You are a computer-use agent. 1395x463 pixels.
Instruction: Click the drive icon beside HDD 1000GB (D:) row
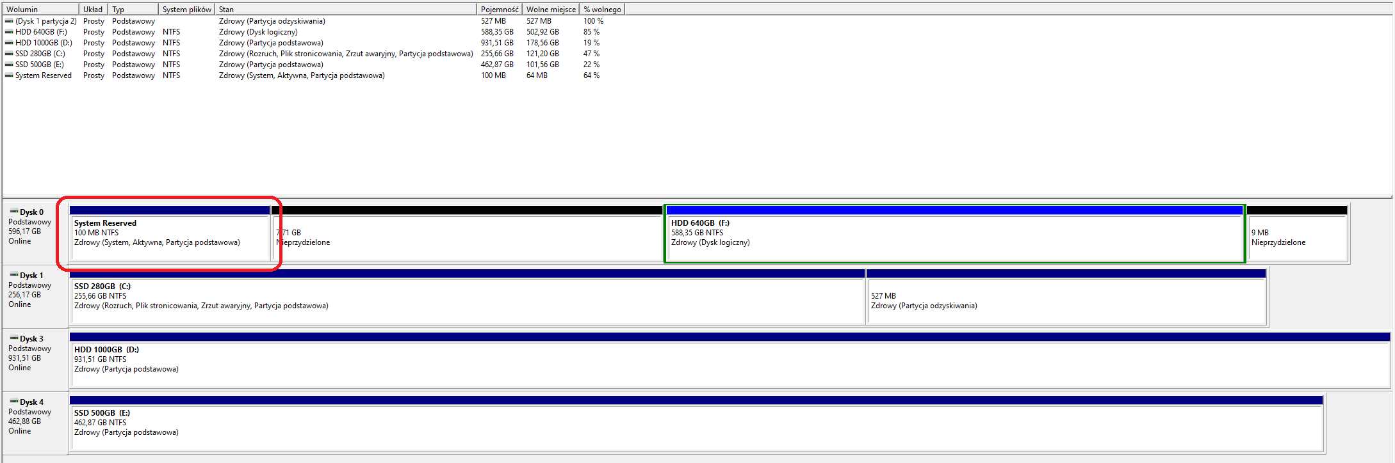tap(9, 43)
